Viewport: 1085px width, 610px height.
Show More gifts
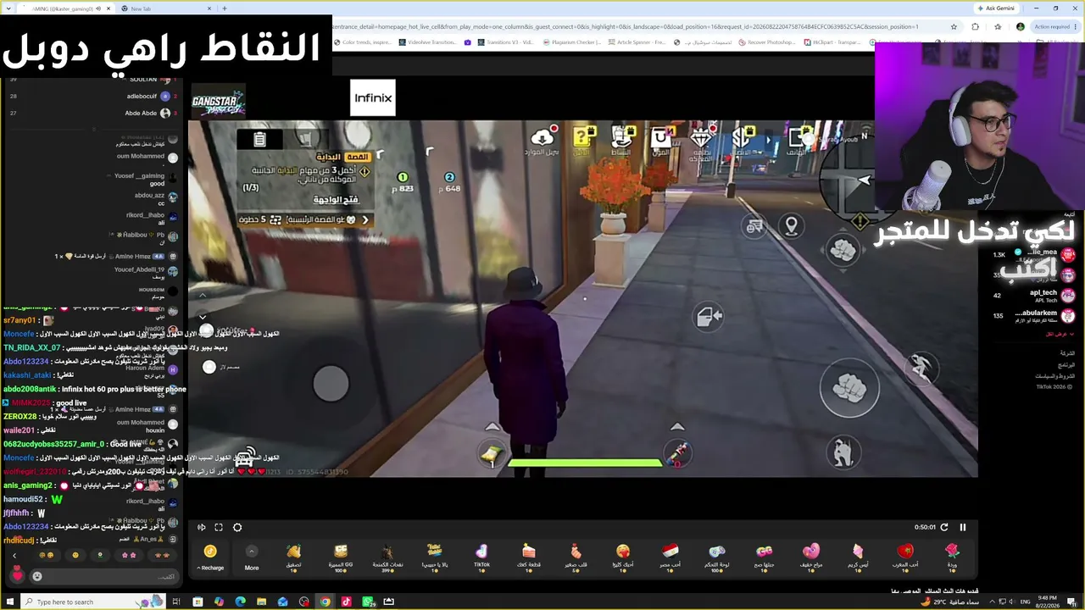[252, 557]
